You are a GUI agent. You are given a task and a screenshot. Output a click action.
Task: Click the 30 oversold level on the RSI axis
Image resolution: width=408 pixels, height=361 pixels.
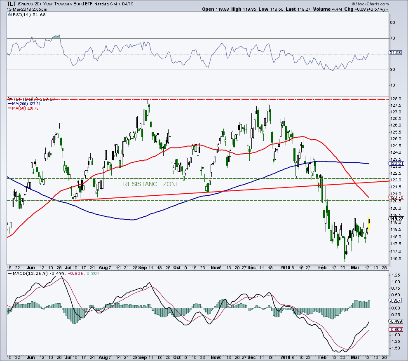[x=392, y=70]
